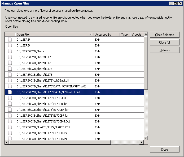Viewport: 184px width, 157px height.
Task: Click file icon of Polckfil.Dat row
Action: tap(10, 92)
